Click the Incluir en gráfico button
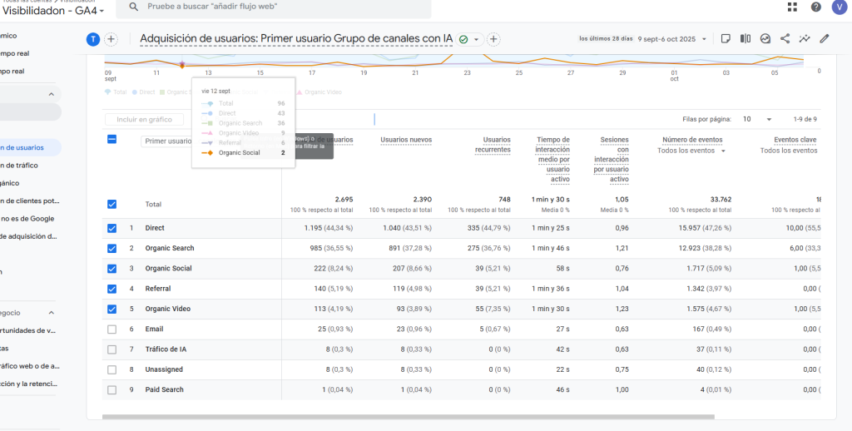The width and height of the screenshot is (852, 431). point(144,120)
